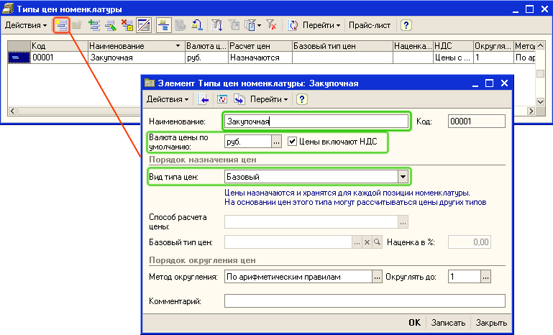Click Mark for deletion icon with red cross

click(127, 25)
